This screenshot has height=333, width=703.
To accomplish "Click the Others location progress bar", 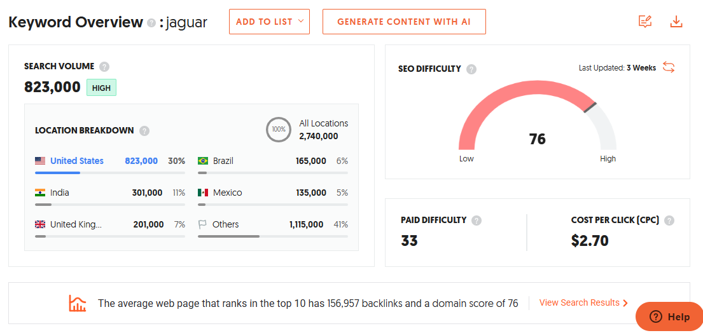I will [273, 236].
